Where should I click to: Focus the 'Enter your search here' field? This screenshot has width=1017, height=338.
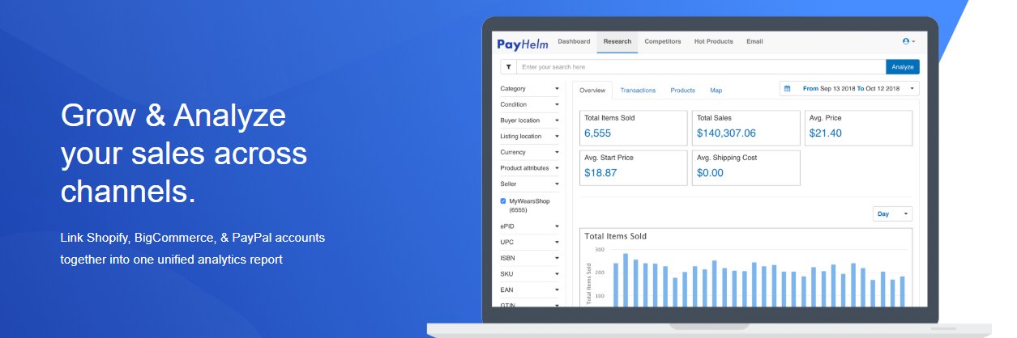[701, 67]
